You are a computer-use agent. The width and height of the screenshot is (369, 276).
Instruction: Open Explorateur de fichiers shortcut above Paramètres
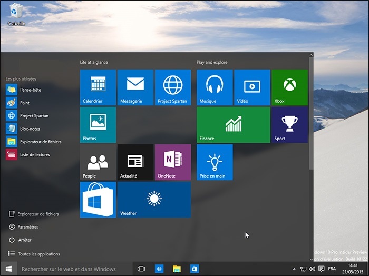pyautogui.click(x=34, y=214)
